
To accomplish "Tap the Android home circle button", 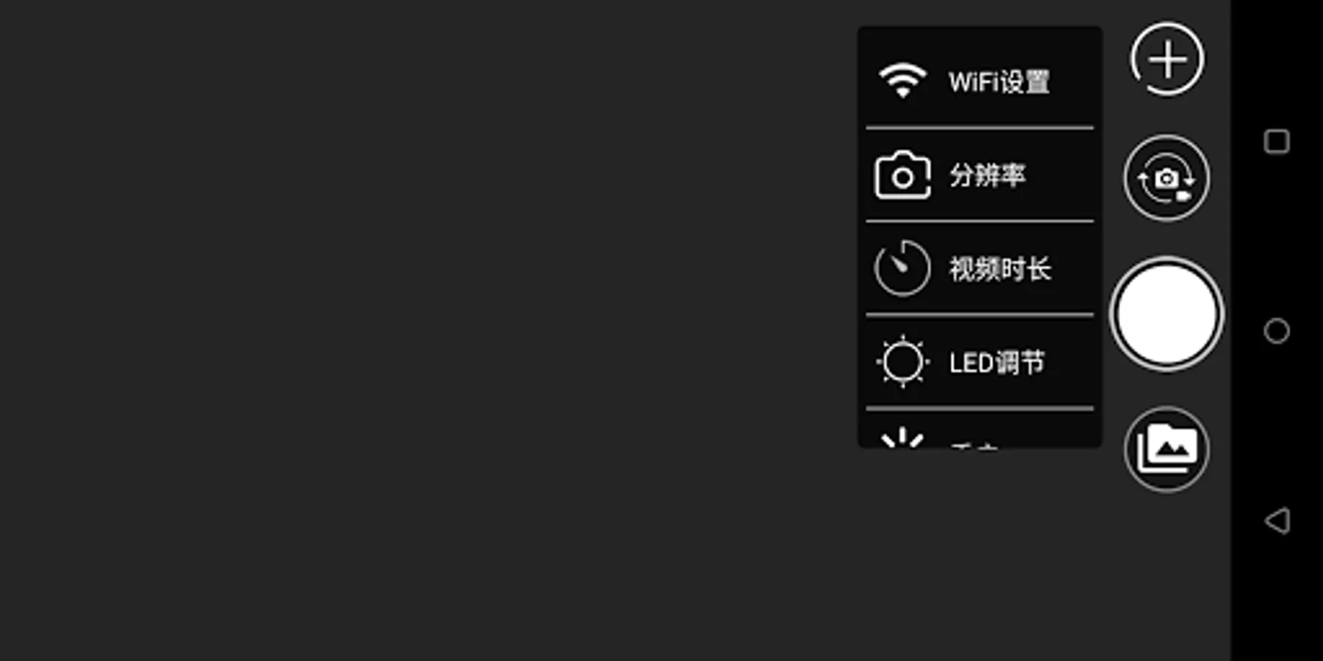I will pyautogui.click(x=1277, y=331).
